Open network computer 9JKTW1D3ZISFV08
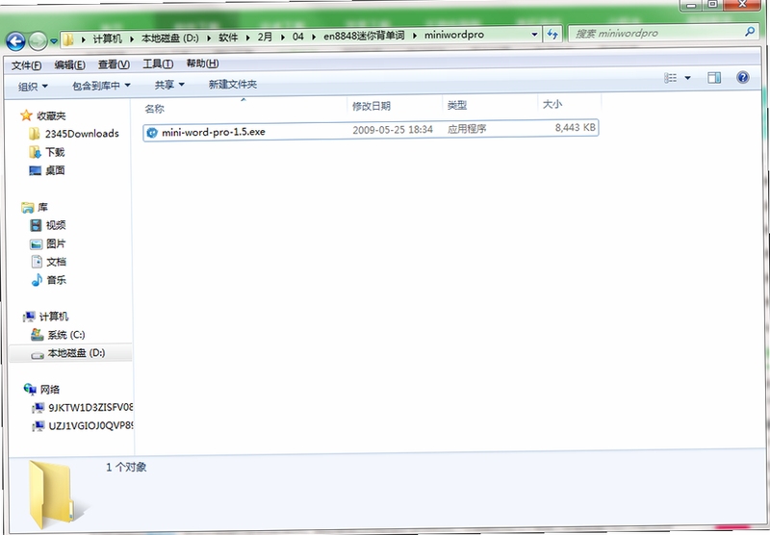This screenshot has width=770, height=535. 90,407
